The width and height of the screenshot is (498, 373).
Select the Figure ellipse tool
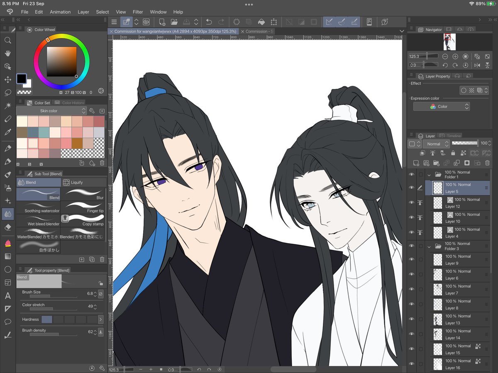pyautogui.click(x=7, y=269)
